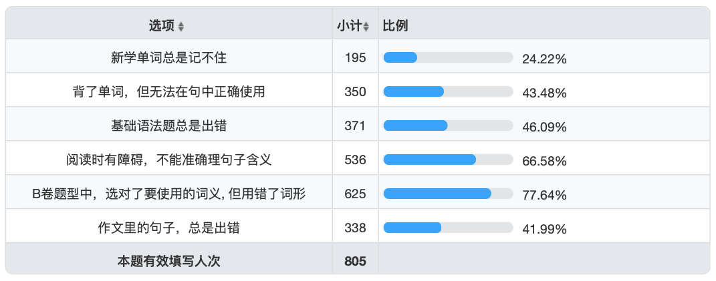Click the 选项 header text
Screen dimensions: 716x281
coord(161,26)
